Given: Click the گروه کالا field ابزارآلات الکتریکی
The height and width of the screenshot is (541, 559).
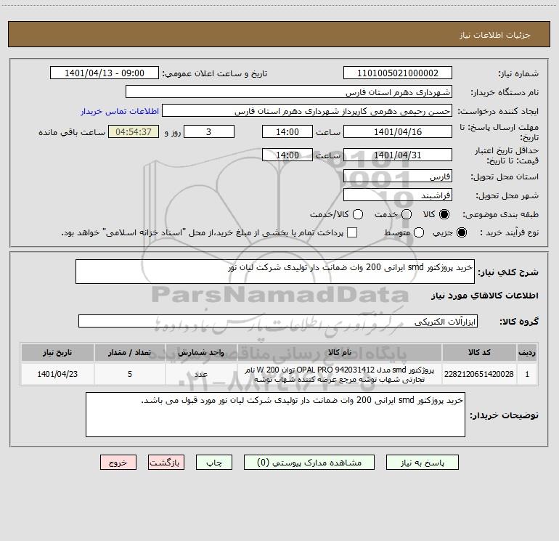Looking at the screenshot, I should click(x=278, y=321).
